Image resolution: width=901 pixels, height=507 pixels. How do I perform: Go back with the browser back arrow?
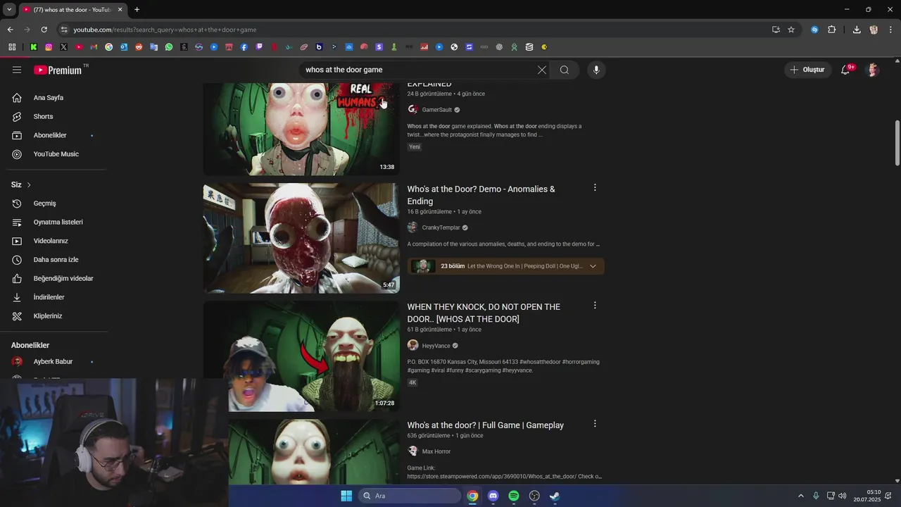(10, 30)
